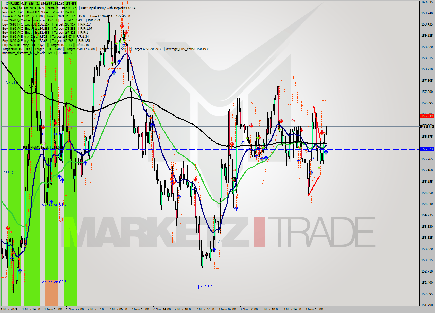
Task: Click the blue 156.023 price label
Action: [x=427, y=149]
